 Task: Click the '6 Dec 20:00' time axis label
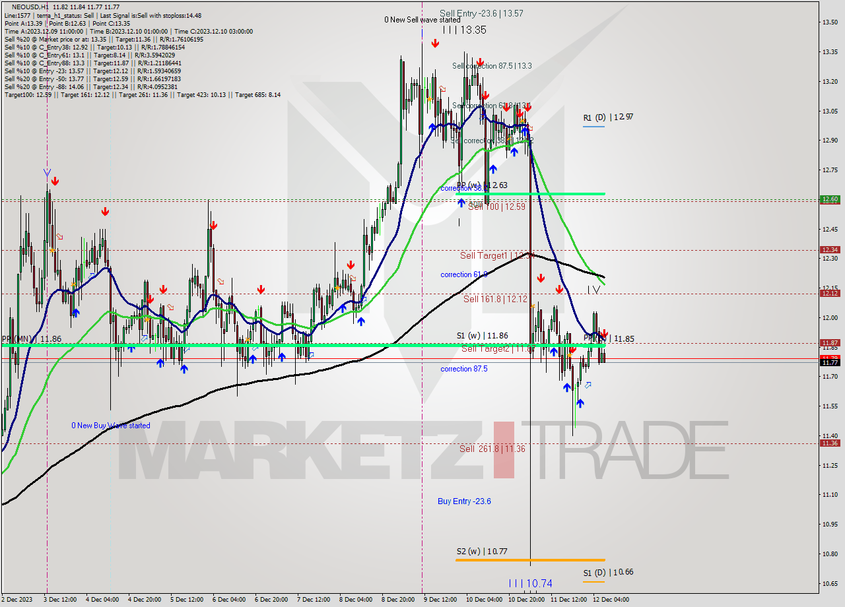271,600
